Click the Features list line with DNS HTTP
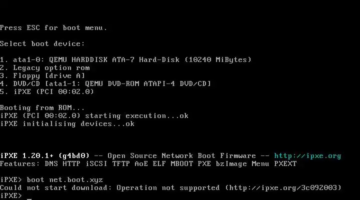Image resolution: width=360 pixels, height=200 pixels. pos(148,163)
